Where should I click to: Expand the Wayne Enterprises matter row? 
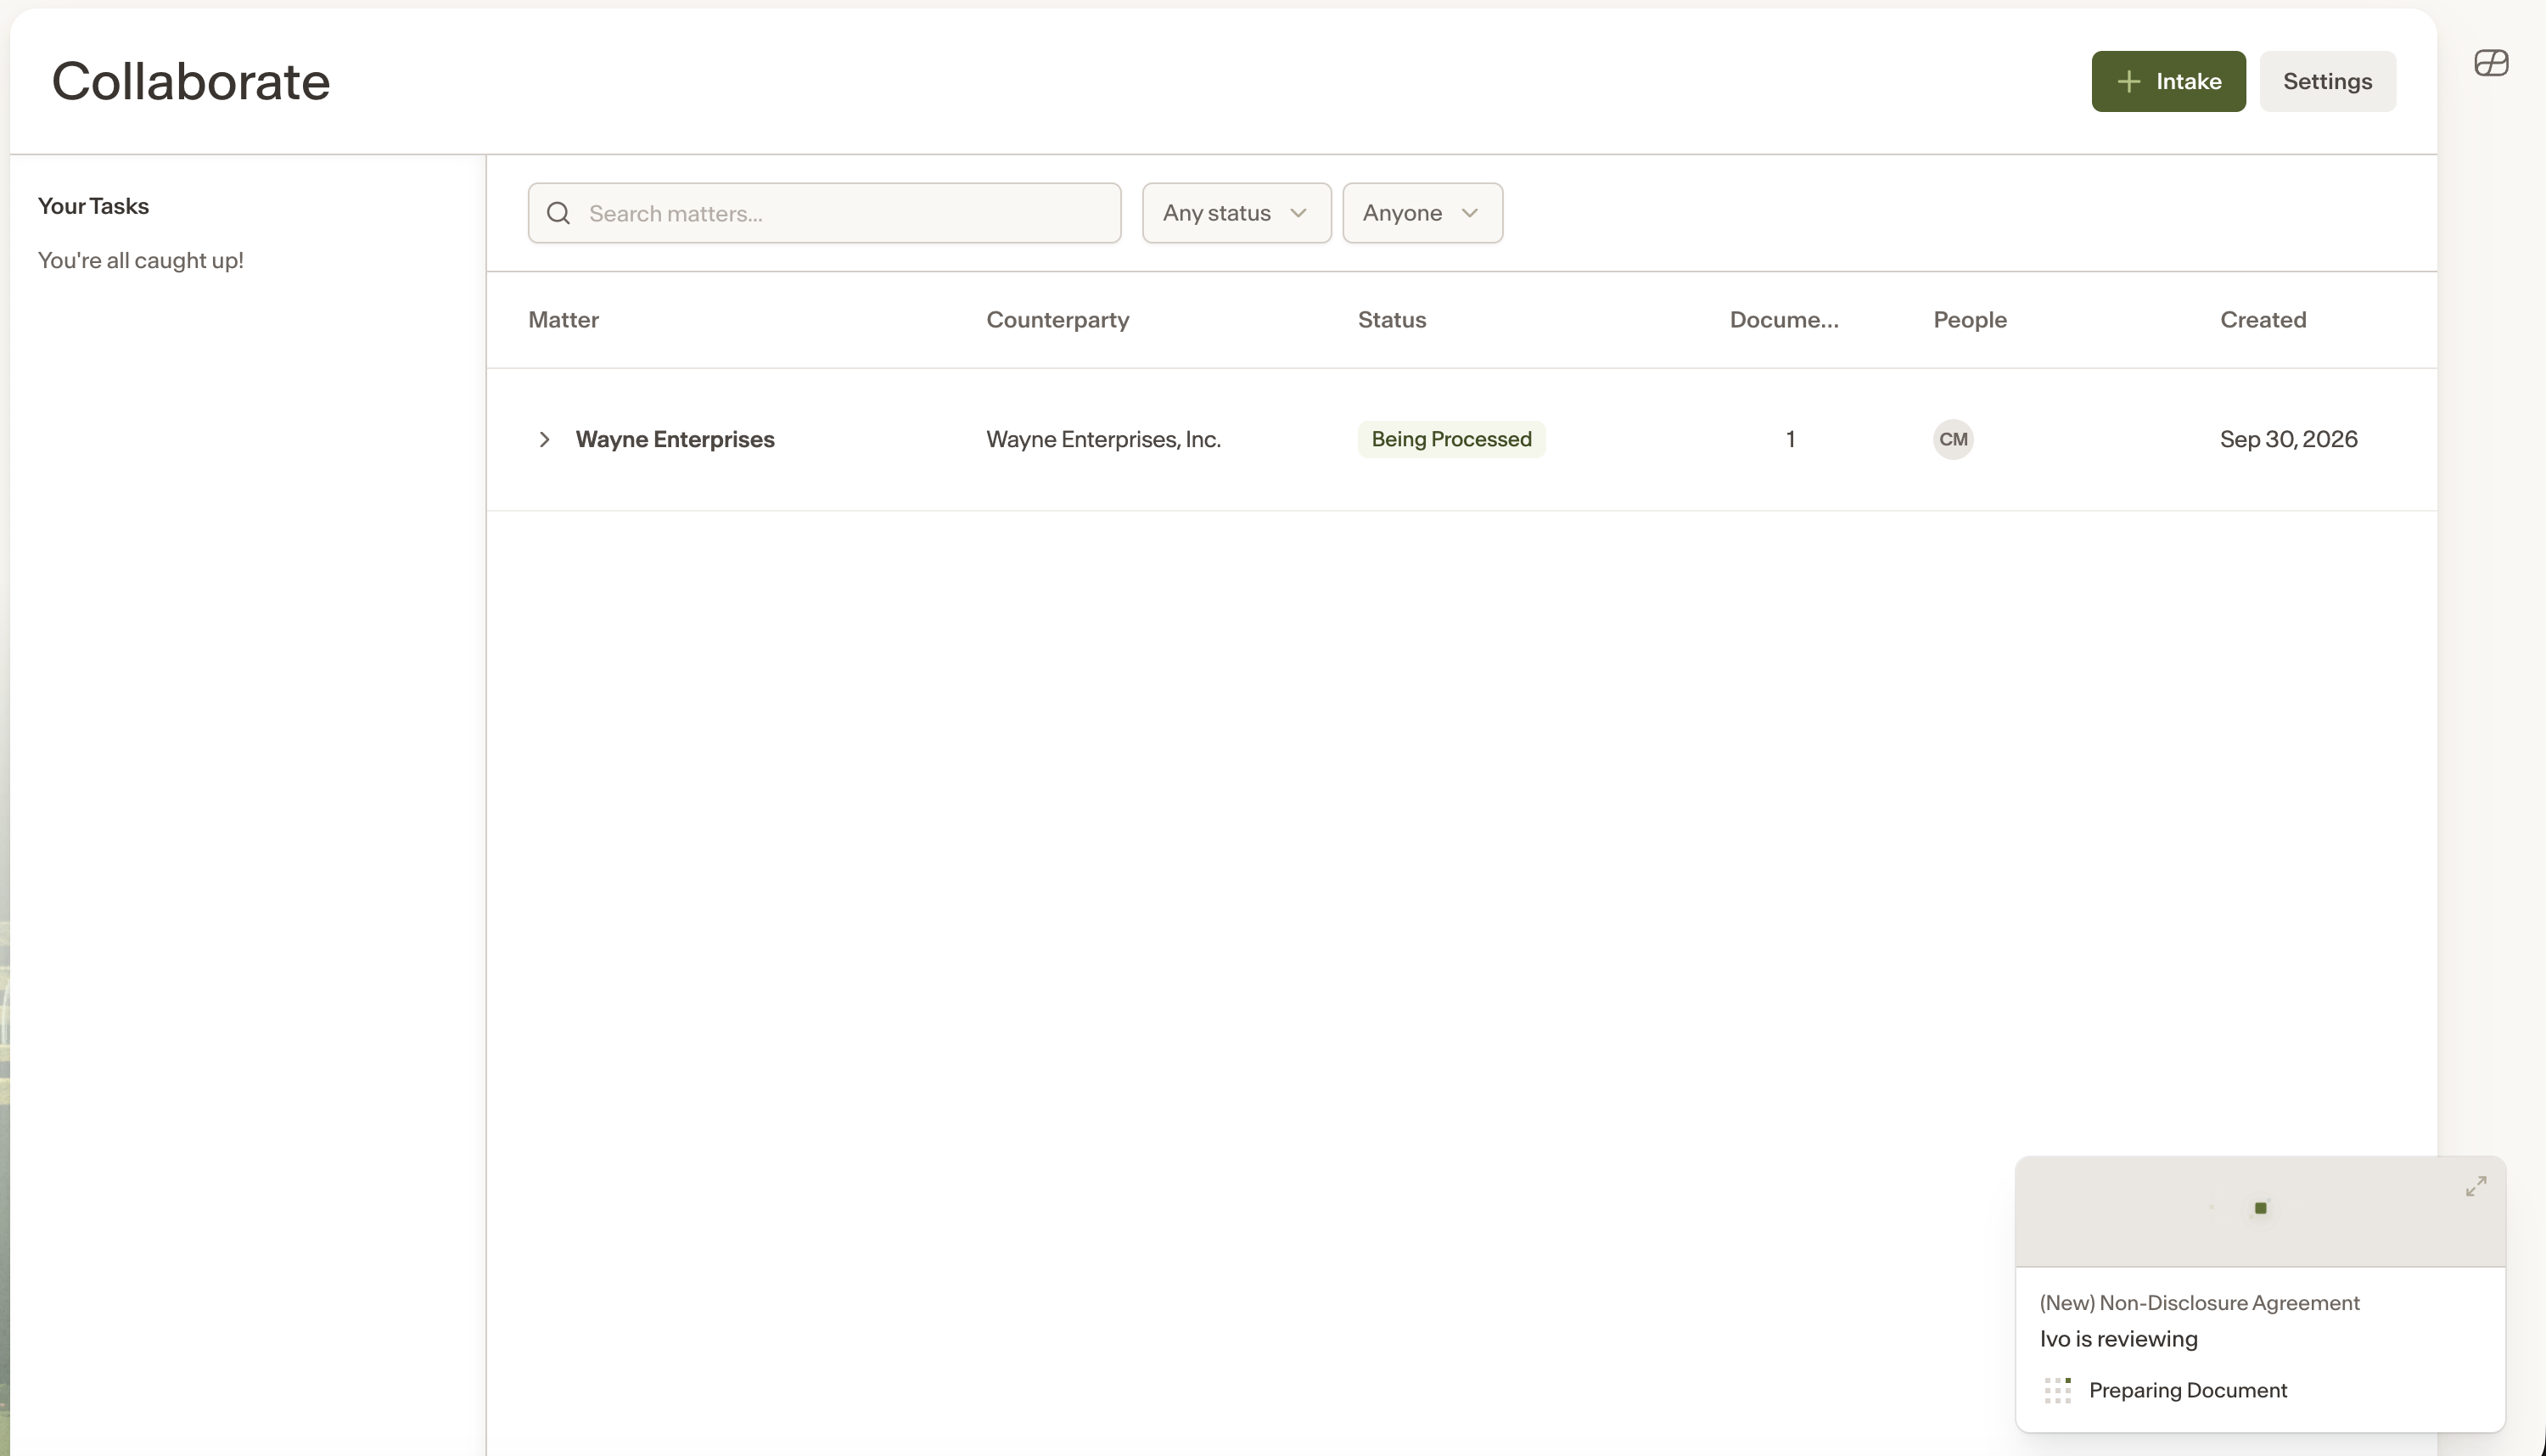click(544, 439)
